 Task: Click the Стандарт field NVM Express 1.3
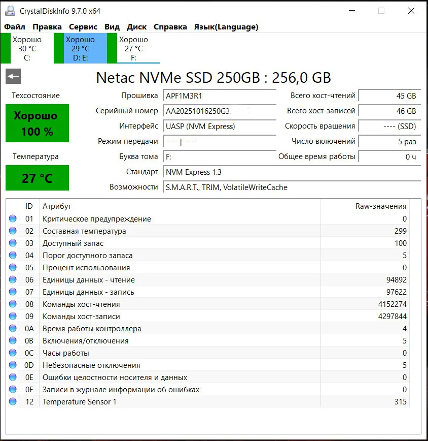click(292, 172)
